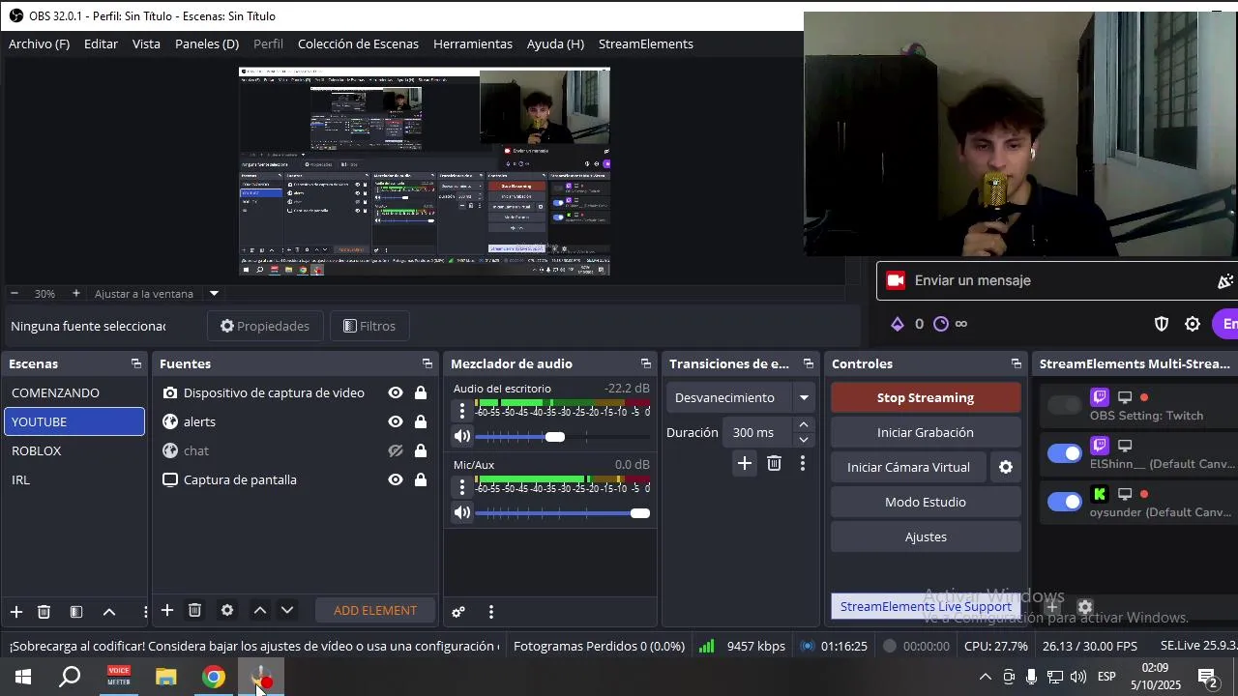This screenshot has width=1238, height=696.
Task: Unlock the alerts source lock
Action: 421,421
